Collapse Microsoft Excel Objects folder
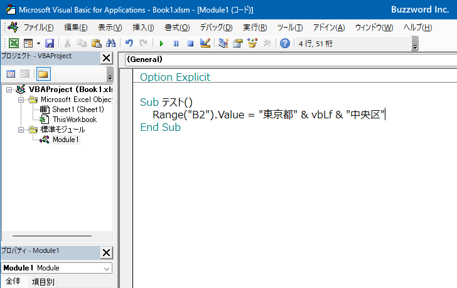 (21, 100)
